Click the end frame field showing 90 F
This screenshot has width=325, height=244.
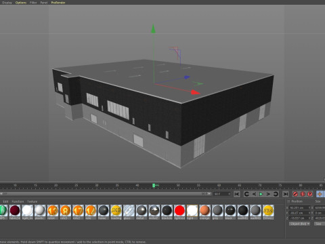[x=222, y=194]
